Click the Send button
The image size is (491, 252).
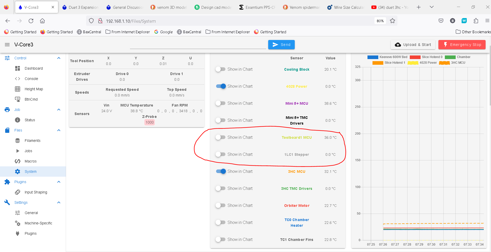[x=281, y=45]
